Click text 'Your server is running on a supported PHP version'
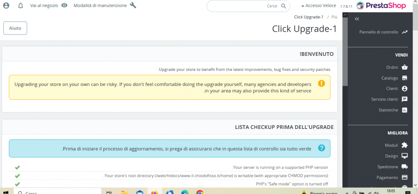Viewport: 418px width, 194px height. (x=280, y=167)
